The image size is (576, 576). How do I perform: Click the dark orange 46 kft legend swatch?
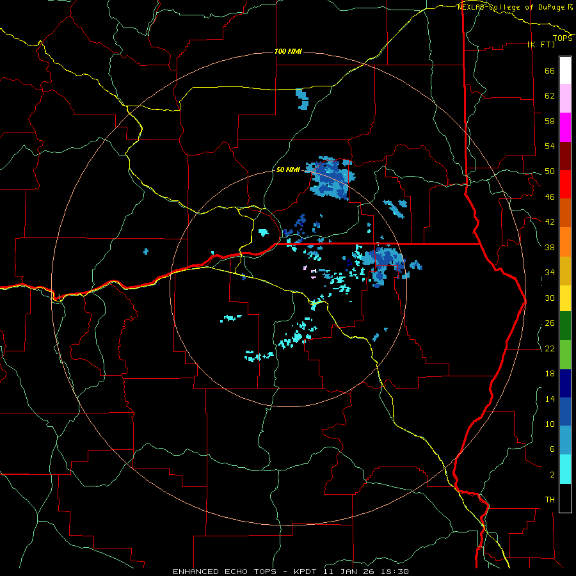[565, 213]
